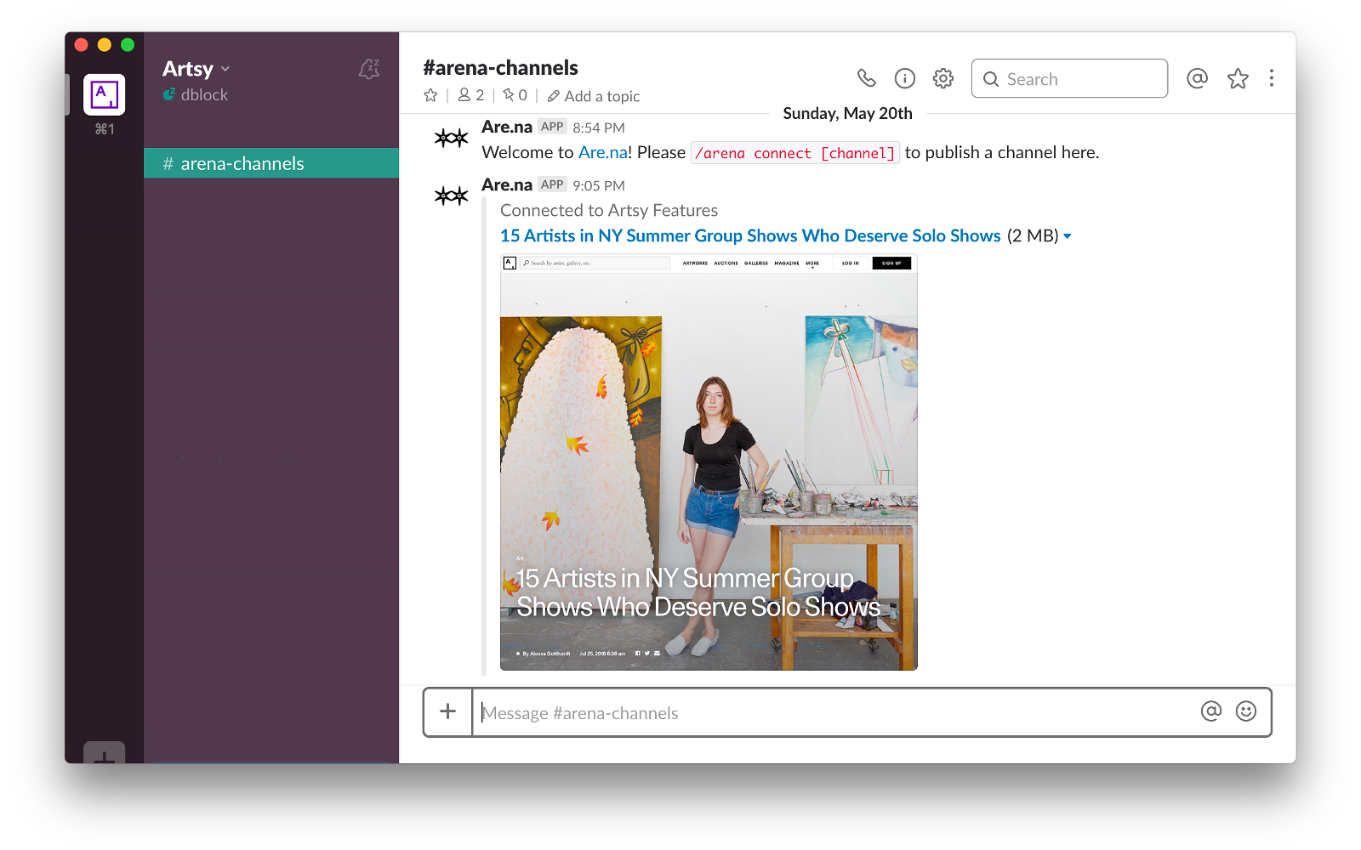Click Add a topic
Image resolution: width=1361 pixels, height=850 pixels.
tap(594, 96)
